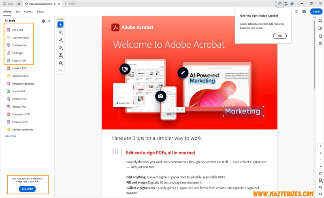Select Protect a PDF tool
This screenshot has height=198, width=324.
(x=19, y=99)
